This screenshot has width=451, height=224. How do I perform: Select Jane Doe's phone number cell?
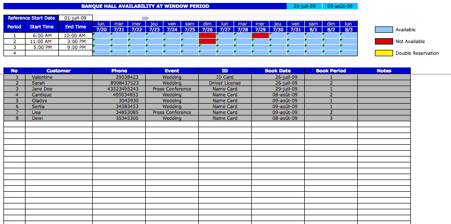(x=119, y=89)
